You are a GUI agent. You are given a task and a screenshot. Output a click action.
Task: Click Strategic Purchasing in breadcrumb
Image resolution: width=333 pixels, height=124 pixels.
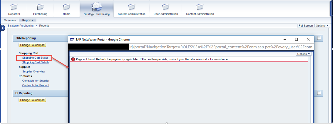tap(20, 26)
